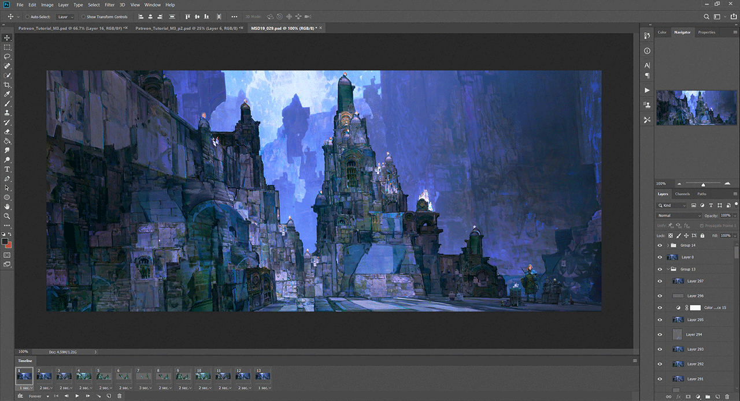Screen dimensions: 740x401
Task: Delete layer using Layers panel trash icon
Action: 727,396
